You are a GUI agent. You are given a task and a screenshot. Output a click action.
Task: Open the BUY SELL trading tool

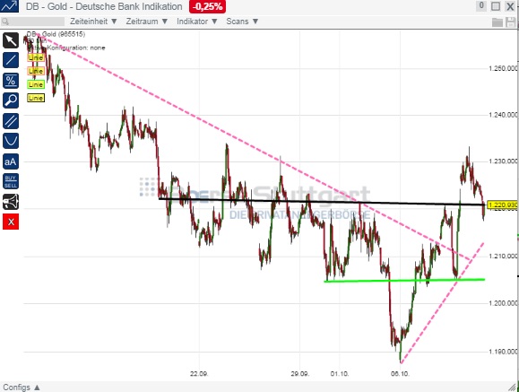coord(11,181)
